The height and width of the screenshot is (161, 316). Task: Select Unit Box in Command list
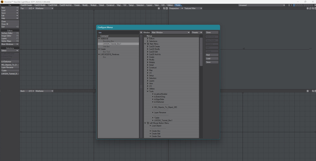coord(106,46)
